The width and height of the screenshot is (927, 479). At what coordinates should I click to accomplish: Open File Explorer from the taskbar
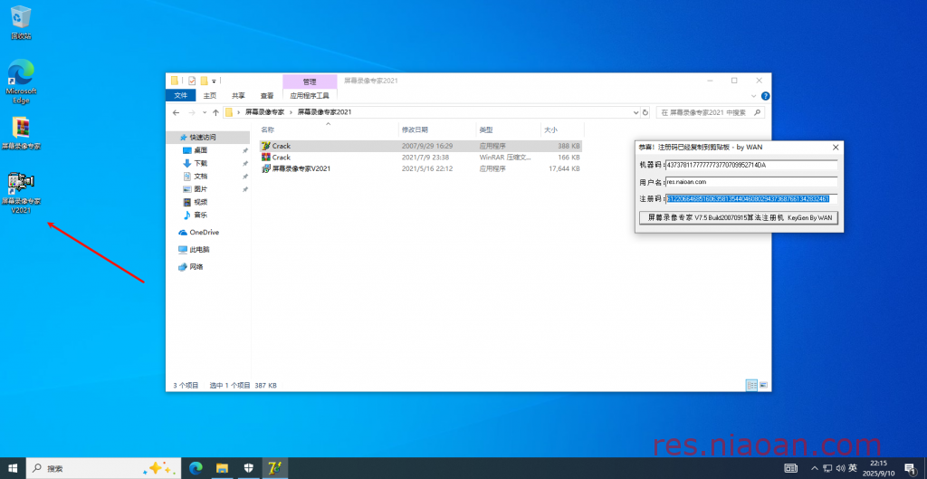click(222, 468)
